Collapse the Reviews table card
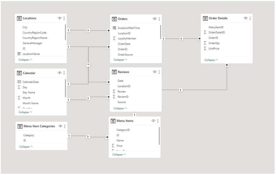This screenshot has width=276, height=175. click(x=120, y=108)
